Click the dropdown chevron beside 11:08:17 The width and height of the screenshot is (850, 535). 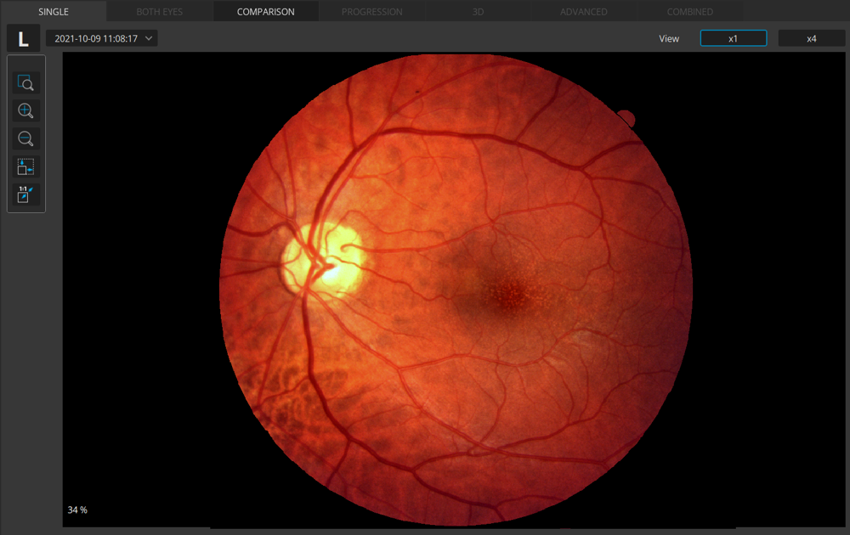[149, 38]
